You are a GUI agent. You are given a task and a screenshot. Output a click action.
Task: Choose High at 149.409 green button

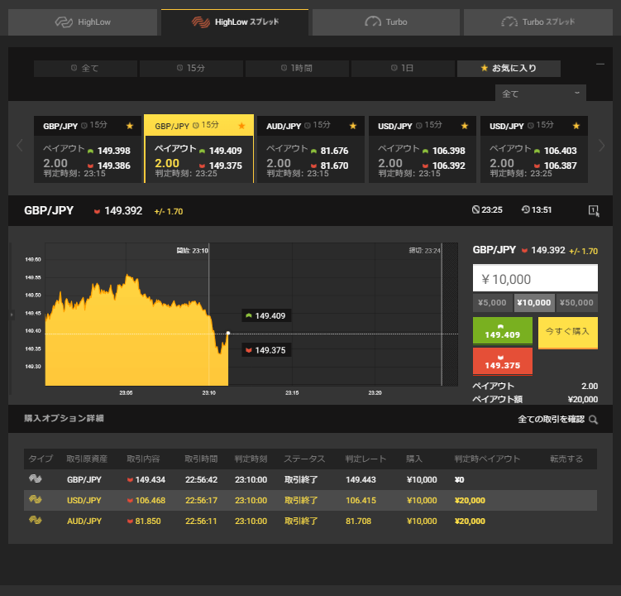[503, 331]
